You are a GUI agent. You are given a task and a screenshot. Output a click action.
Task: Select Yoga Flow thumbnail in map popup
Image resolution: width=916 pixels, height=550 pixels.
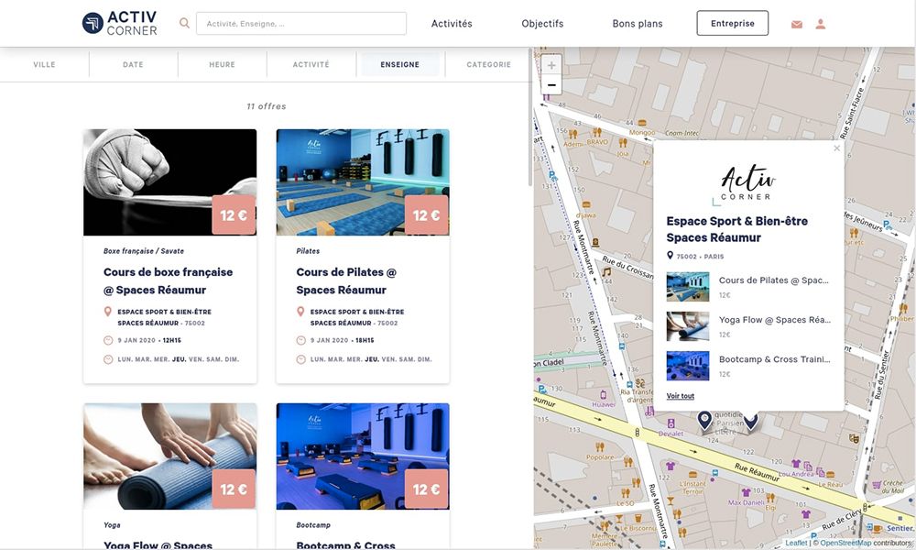pyautogui.click(x=687, y=326)
